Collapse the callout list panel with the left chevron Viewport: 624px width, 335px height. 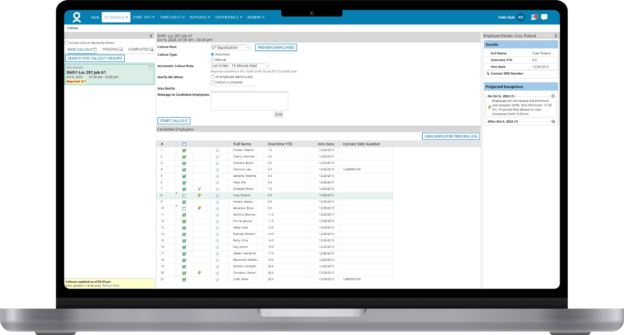[x=151, y=36]
